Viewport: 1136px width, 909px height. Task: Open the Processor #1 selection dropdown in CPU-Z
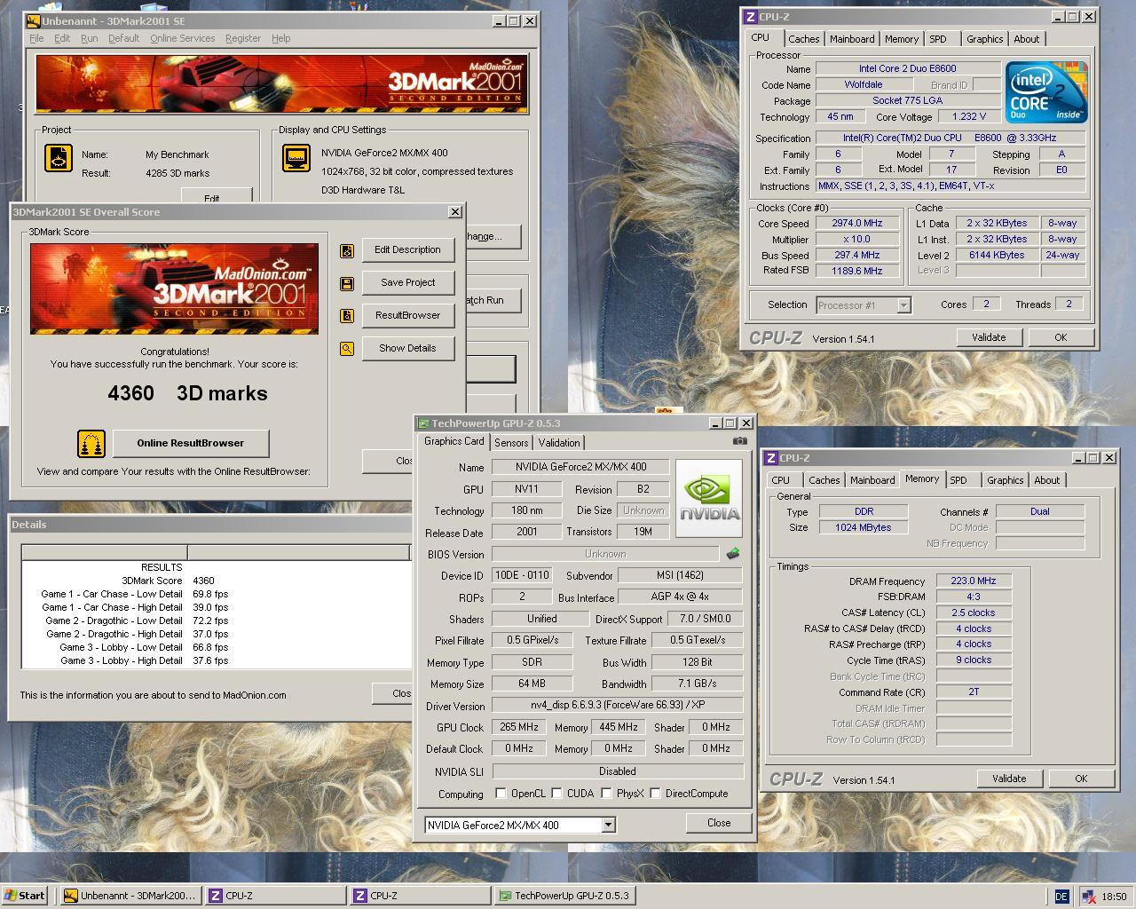903,305
